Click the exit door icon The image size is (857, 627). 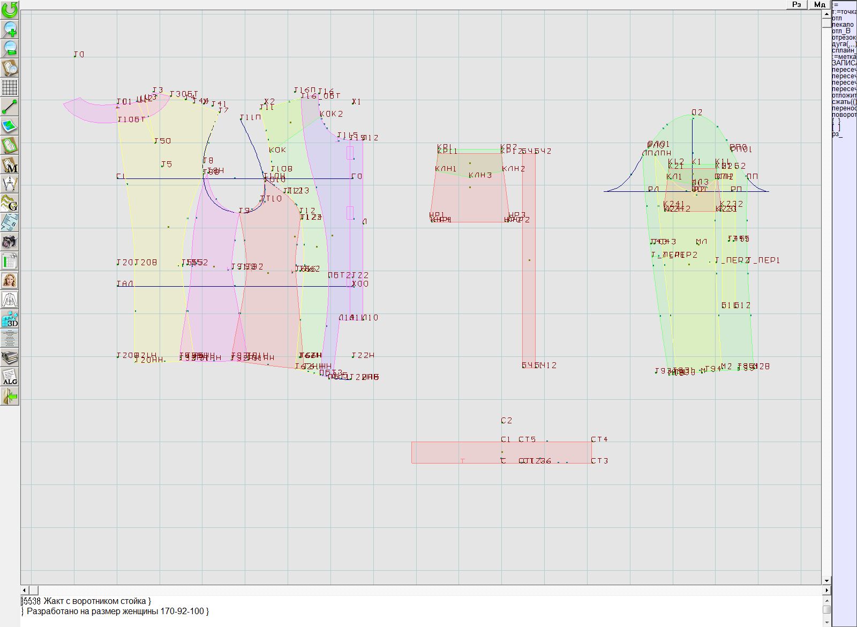point(10,397)
